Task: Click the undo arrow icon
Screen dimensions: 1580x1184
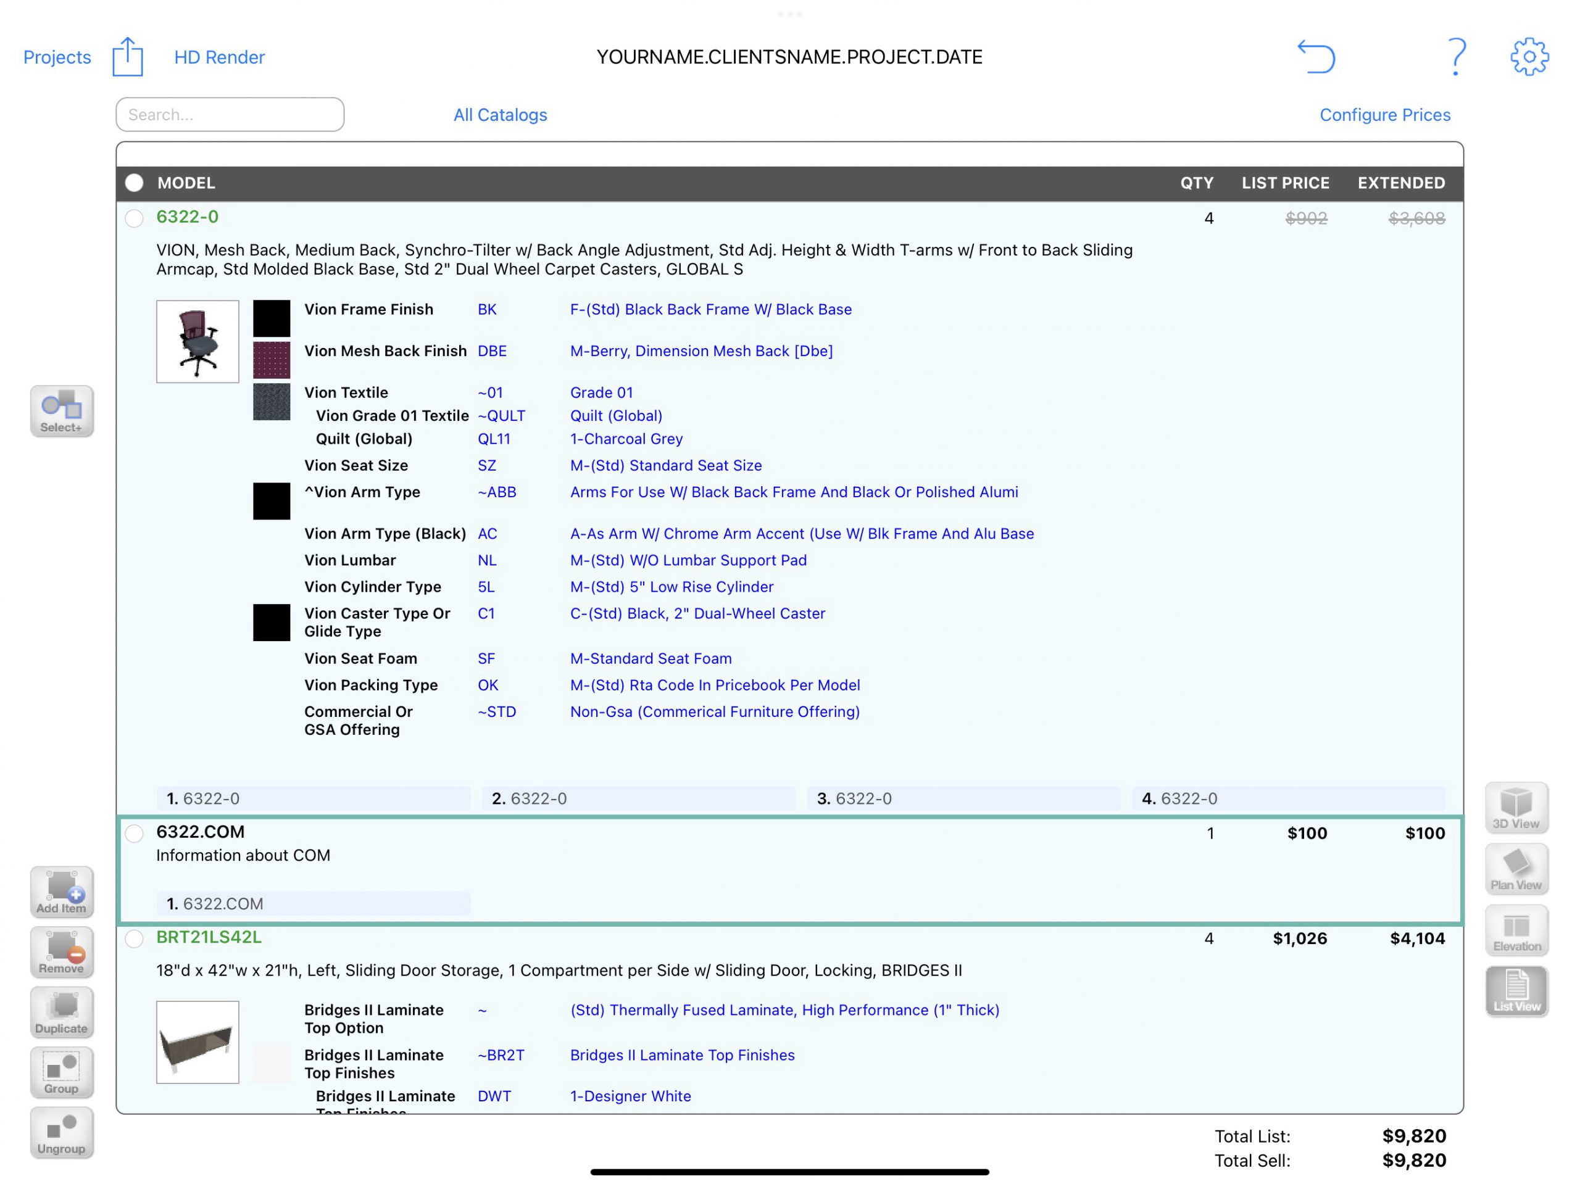Action: click(x=1316, y=56)
